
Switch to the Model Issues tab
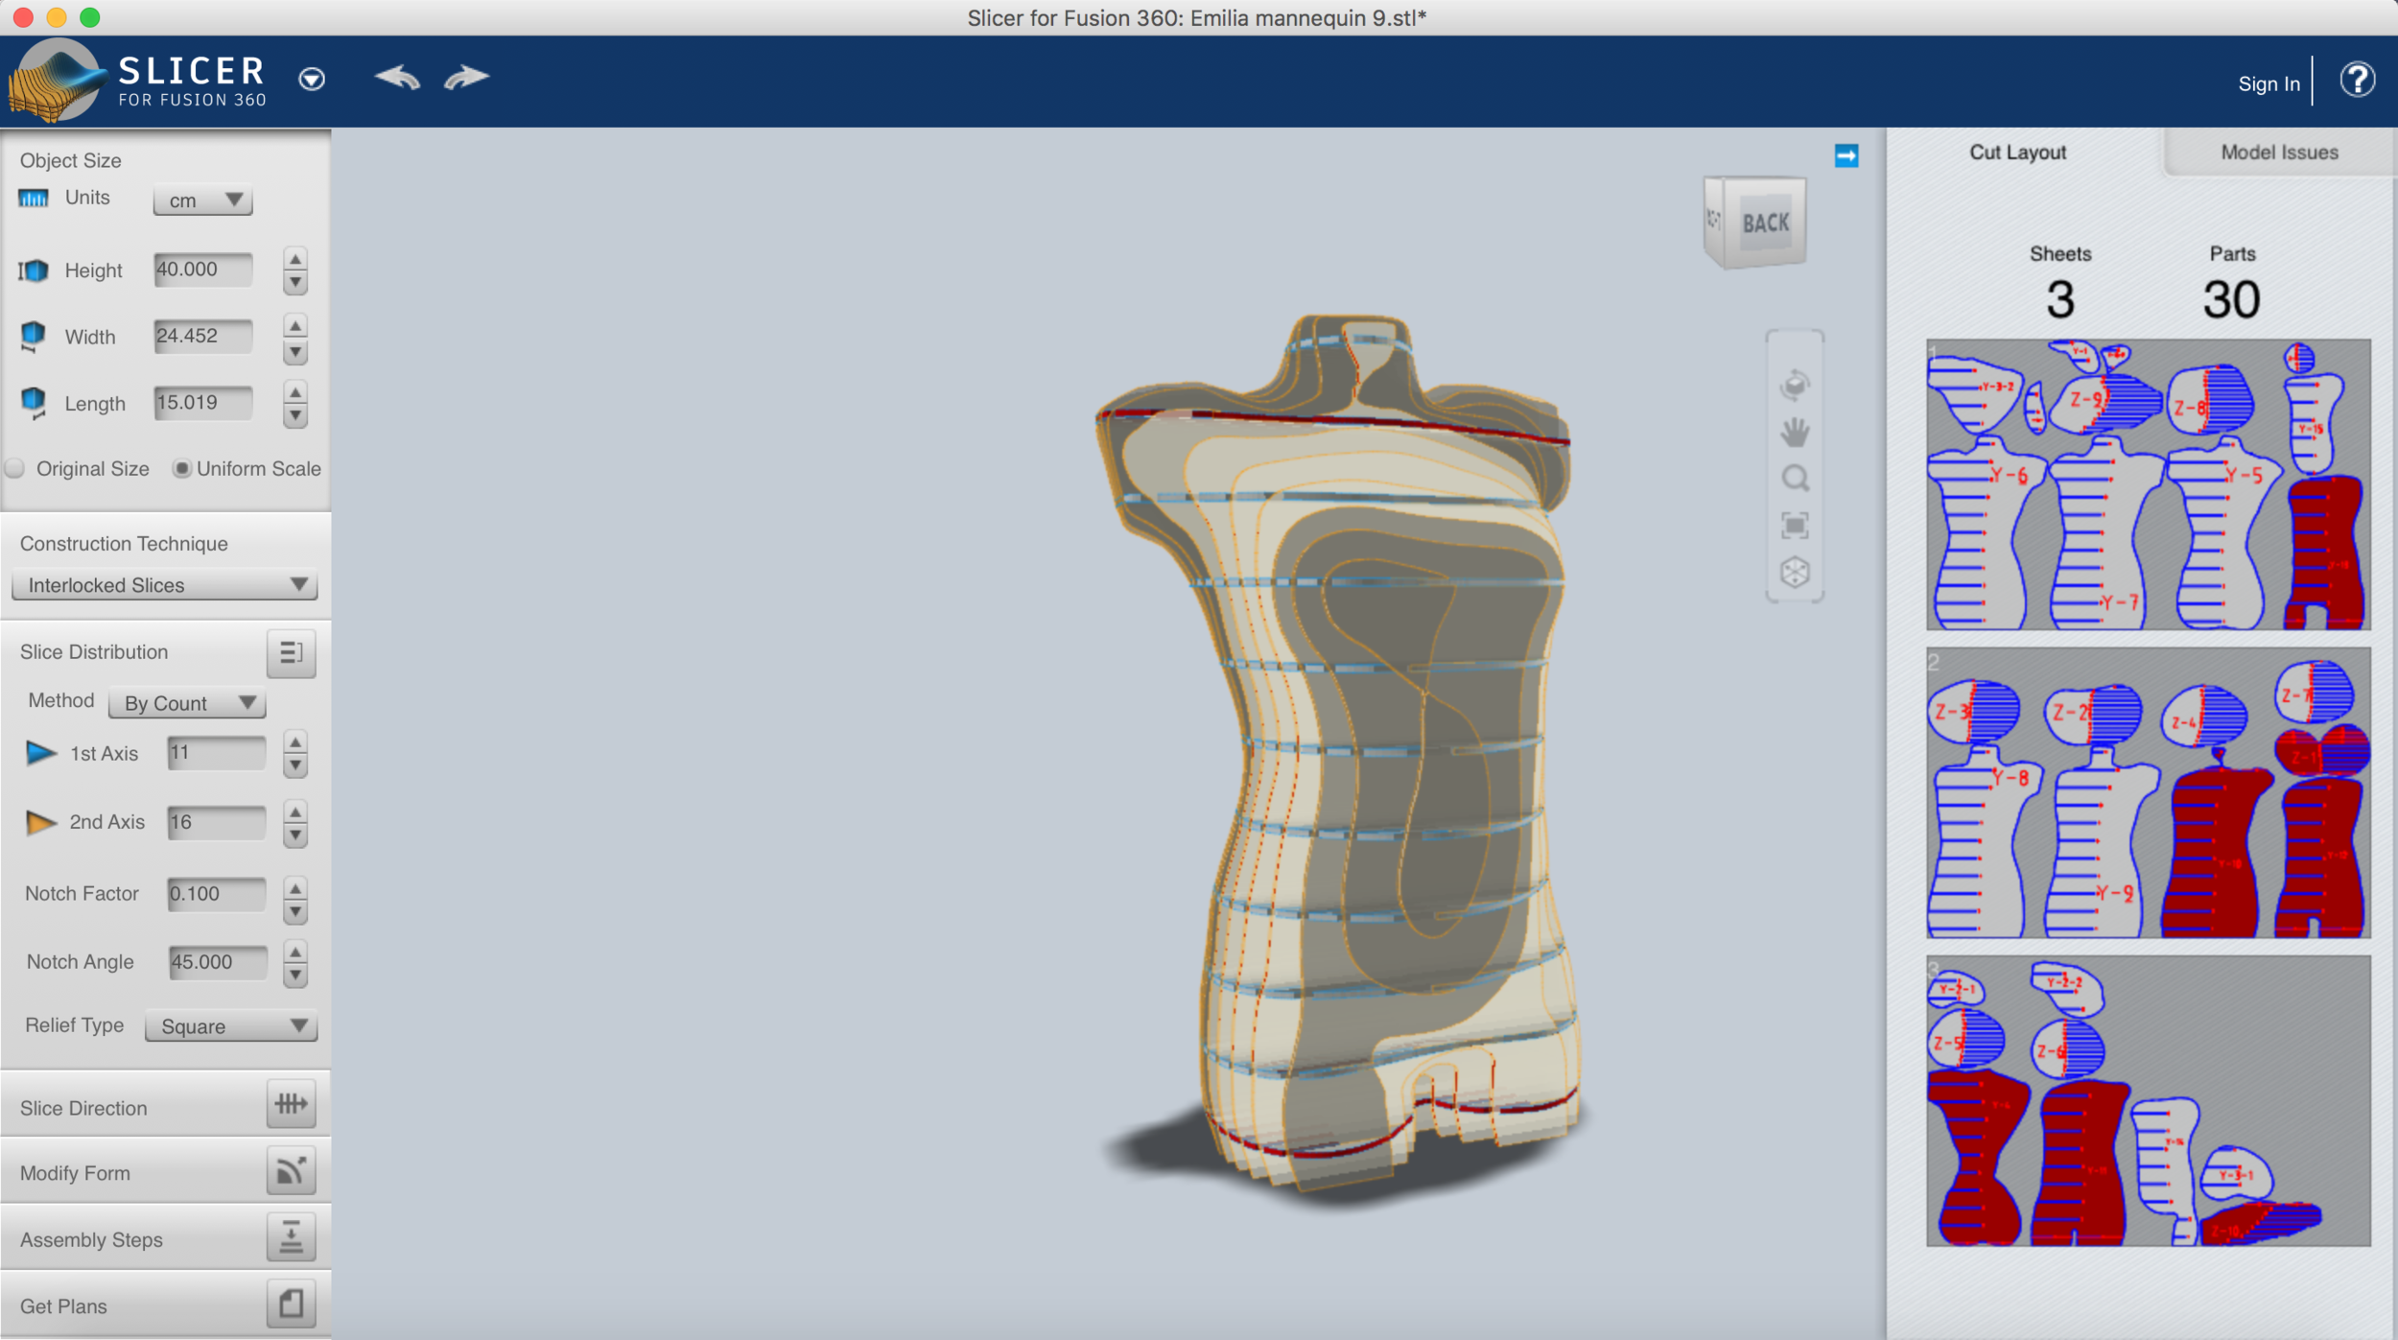[2279, 152]
